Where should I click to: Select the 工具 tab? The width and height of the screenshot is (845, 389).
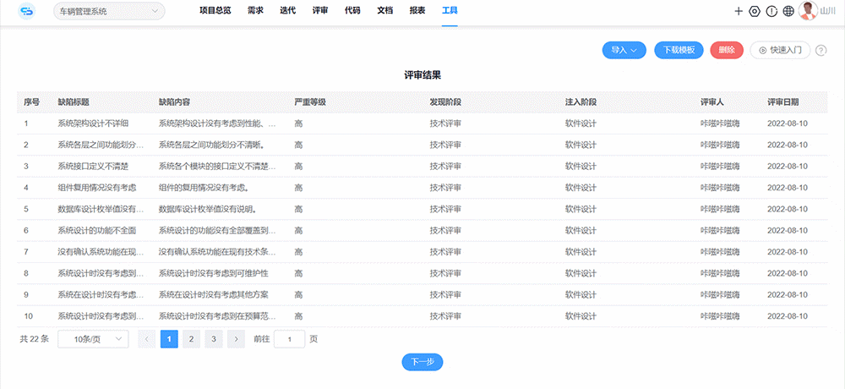[x=450, y=10]
